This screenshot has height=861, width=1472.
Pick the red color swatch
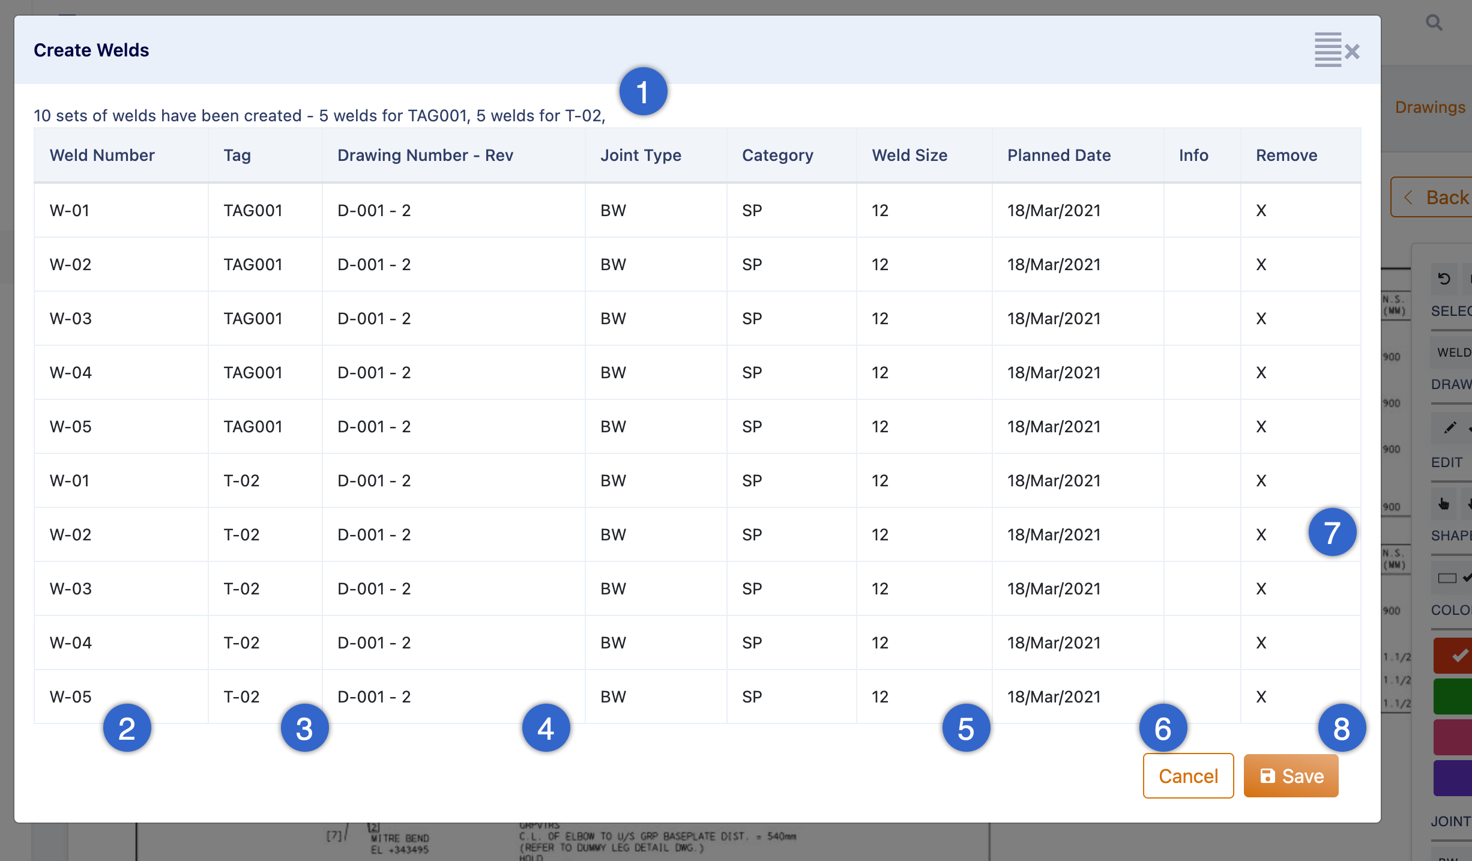[x=1453, y=656]
